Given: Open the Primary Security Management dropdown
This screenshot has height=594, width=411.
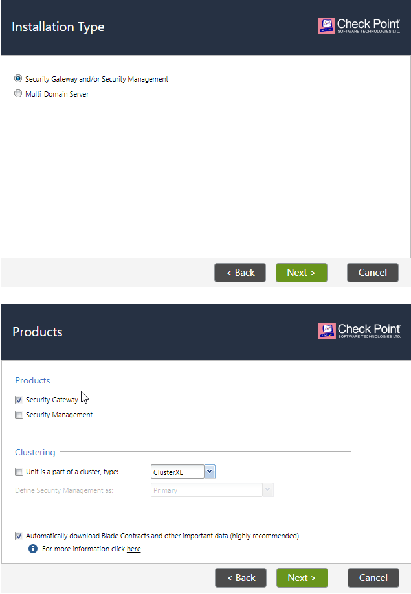Looking at the screenshot, I should (212, 490).
